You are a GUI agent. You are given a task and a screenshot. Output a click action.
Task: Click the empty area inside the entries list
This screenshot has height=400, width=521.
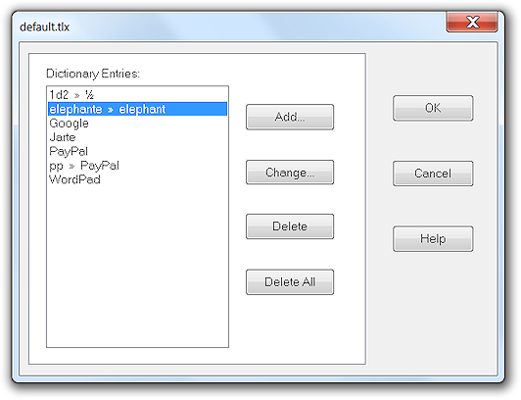coord(137,266)
